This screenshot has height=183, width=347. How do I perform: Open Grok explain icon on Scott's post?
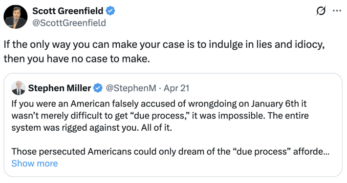(x=321, y=11)
